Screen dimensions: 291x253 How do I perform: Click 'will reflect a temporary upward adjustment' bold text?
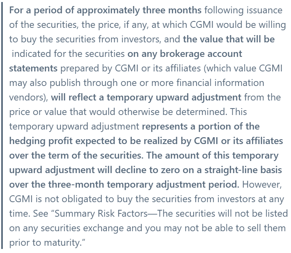tap(146, 98)
